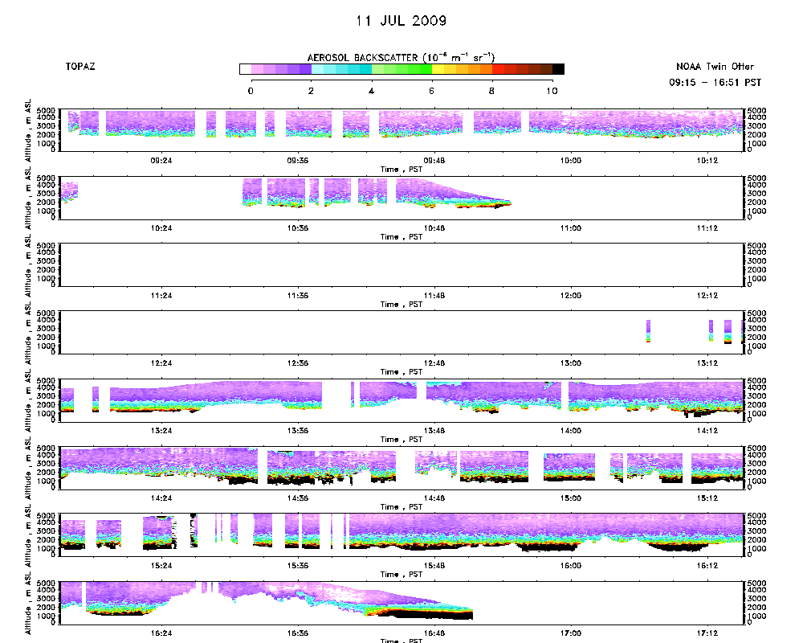This screenshot has width=803, height=643.
Task: Click the 14:12 time tick label
Action: pyautogui.click(x=707, y=431)
